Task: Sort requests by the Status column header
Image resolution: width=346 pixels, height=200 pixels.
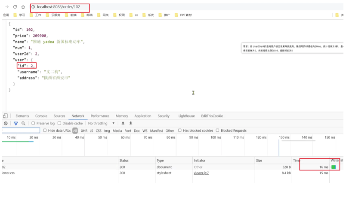Action: [136, 161]
